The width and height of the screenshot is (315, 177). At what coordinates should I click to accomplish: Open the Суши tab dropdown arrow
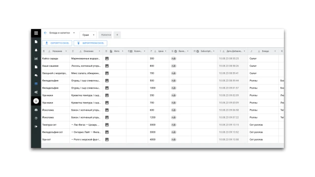click(94, 35)
